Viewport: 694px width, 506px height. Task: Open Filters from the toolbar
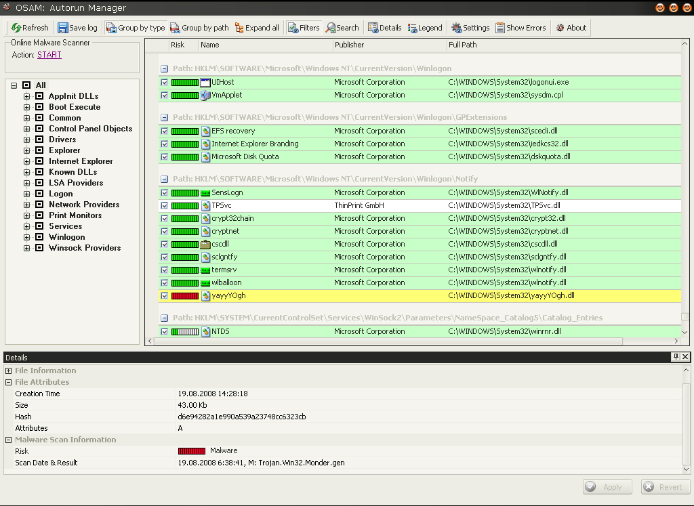304,28
